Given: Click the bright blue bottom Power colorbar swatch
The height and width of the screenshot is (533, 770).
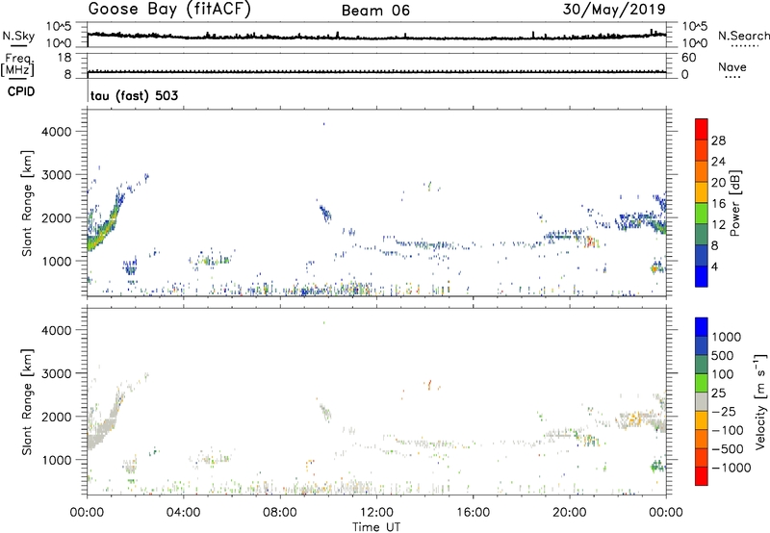Looking at the screenshot, I should (702, 276).
